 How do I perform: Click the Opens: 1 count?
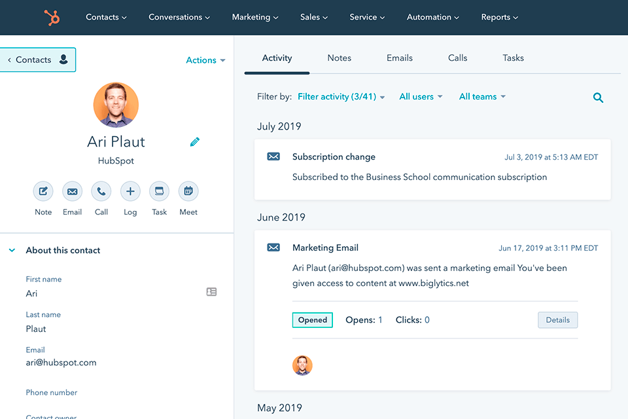pyautogui.click(x=364, y=320)
